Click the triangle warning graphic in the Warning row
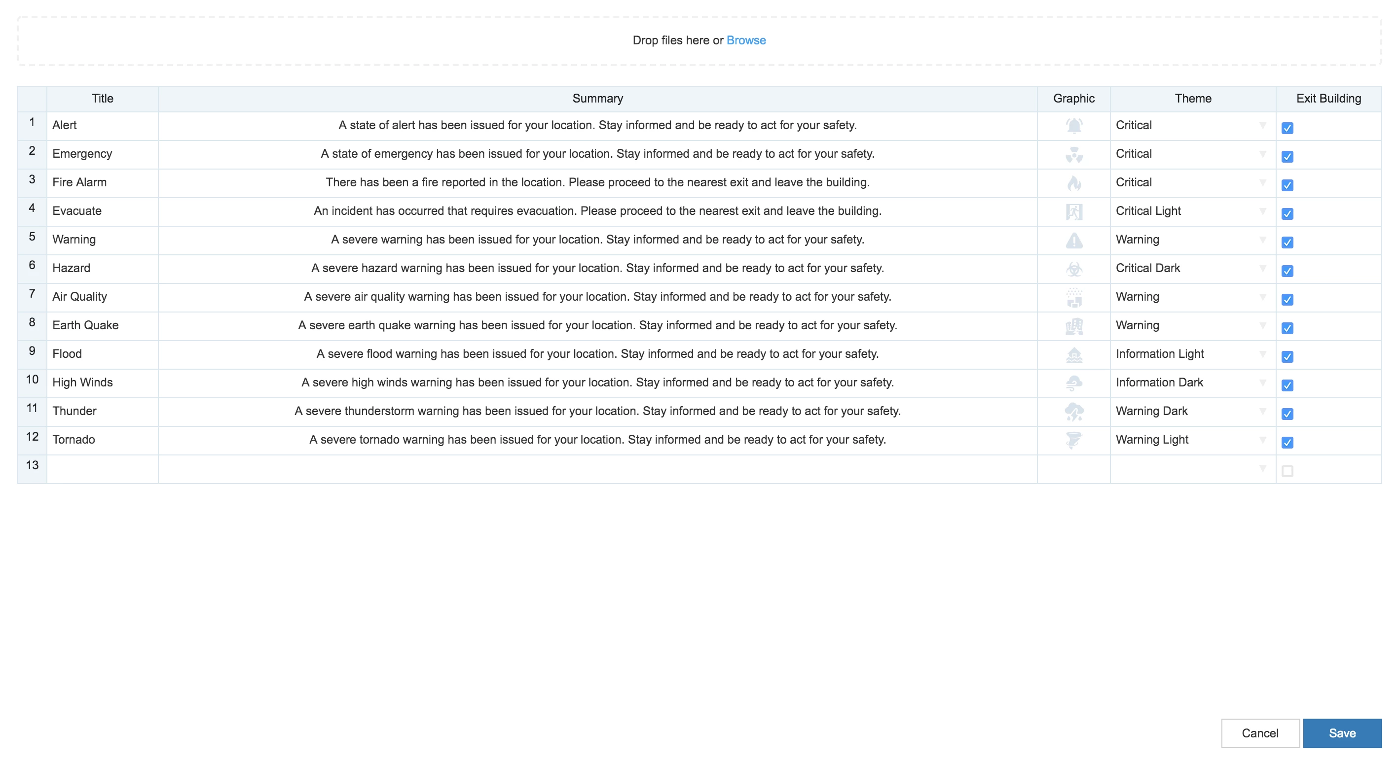Image resolution: width=1398 pixels, height=764 pixels. pyautogui.click(x=1073, y=241)
